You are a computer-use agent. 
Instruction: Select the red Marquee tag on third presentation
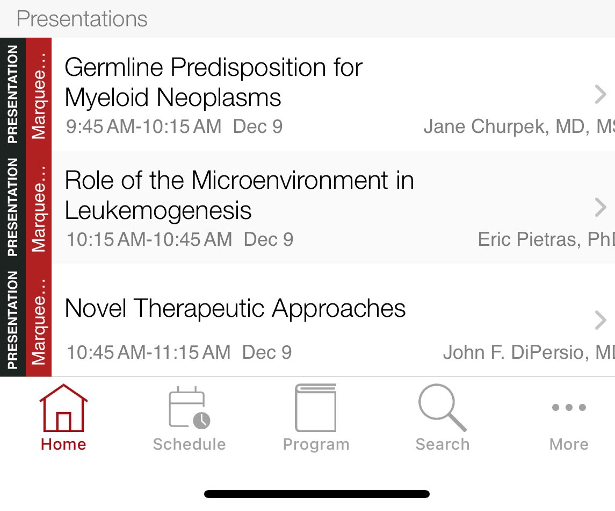[39, 320]
